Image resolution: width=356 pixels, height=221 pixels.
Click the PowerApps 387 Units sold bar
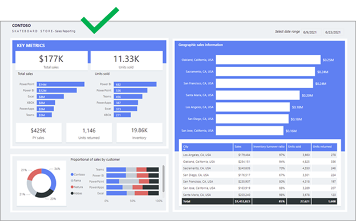(126, 103)
